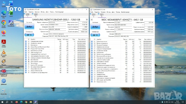Click WDC rotation speed 5400 RPM field
This screenshot has height=104, width=186.
149,27
